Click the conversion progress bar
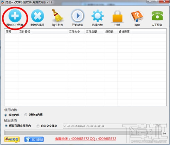The height and width of the screenshot is (145, 170). click(x=83, y=132)
